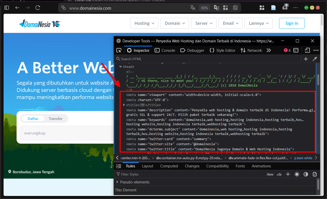This screenshot has height=199, width=327.
Task: Toggle Responsive Design Mode icon
Action: coord(307,50)
